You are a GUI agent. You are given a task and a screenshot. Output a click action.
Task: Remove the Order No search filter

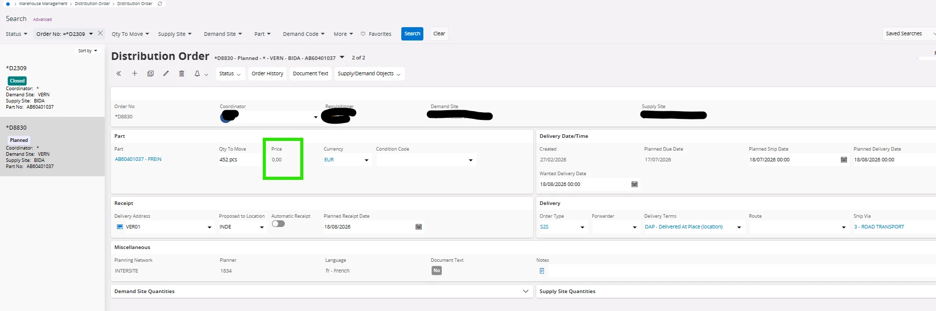pyautogui.click(x=101, y=33)
